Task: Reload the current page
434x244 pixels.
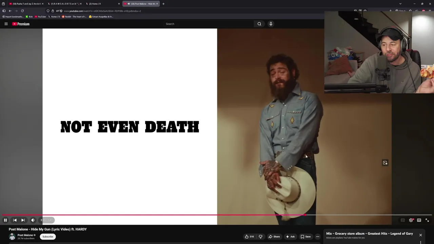Action: (x=22, y=11)
